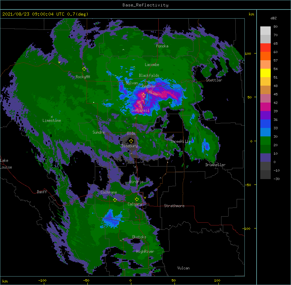
Task: Select the yellow radar-site diamond between Olds and Didsbury
Action: [131, 141]
